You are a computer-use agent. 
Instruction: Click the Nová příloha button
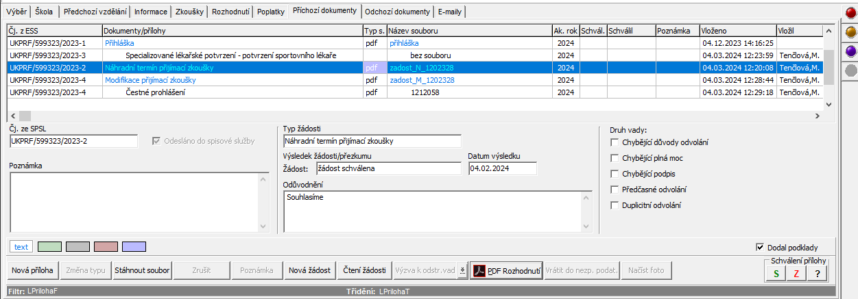[x=33, y=270]
